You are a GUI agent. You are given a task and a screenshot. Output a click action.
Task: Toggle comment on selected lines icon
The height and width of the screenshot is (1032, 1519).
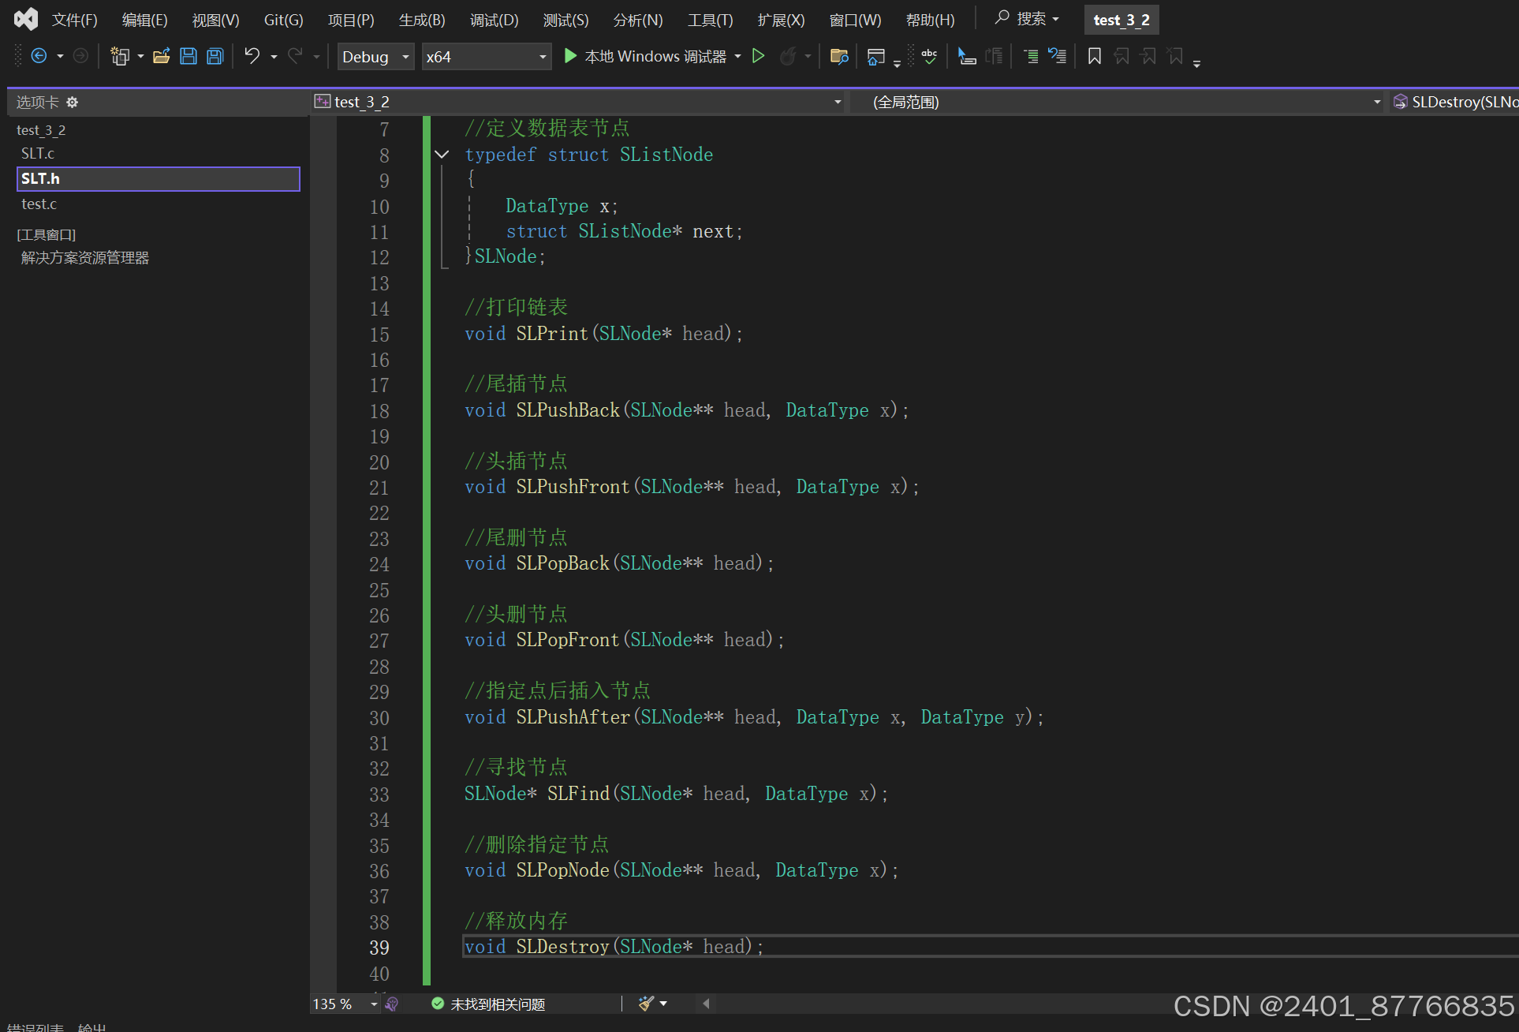[x=1030, y=56]
